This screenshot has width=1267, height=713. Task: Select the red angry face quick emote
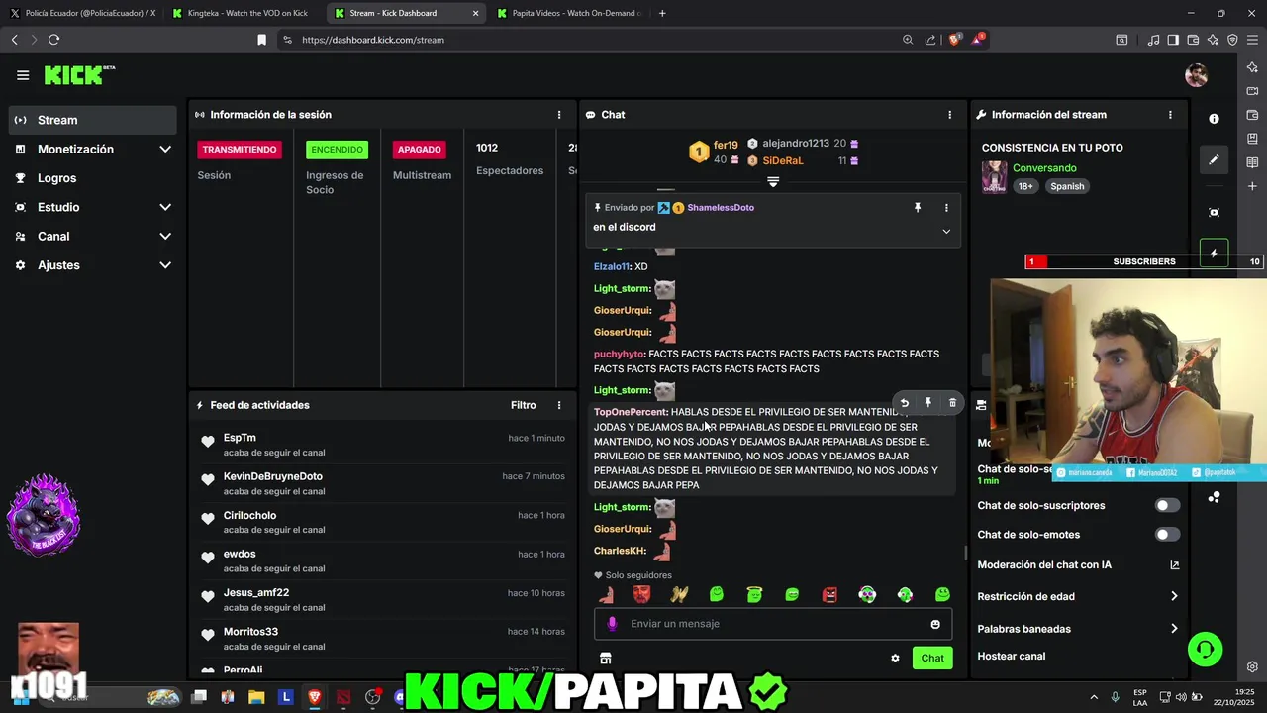point(641,594)
